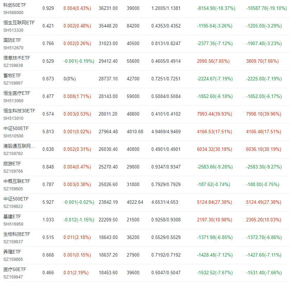
Task: Open the 恒生医疗ETF entry
Action: point(17,93)
